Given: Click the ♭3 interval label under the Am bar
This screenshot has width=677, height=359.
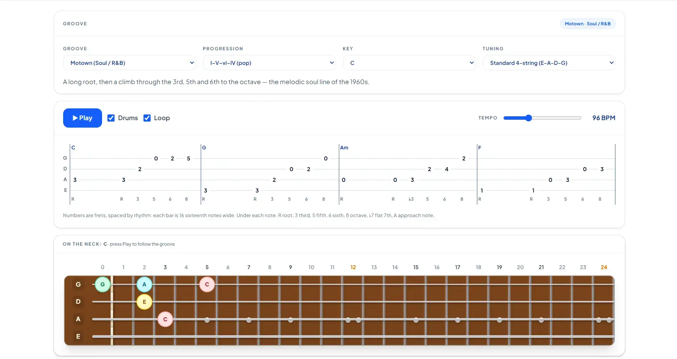Looking at the screenshot, I should tap(411, 199).
